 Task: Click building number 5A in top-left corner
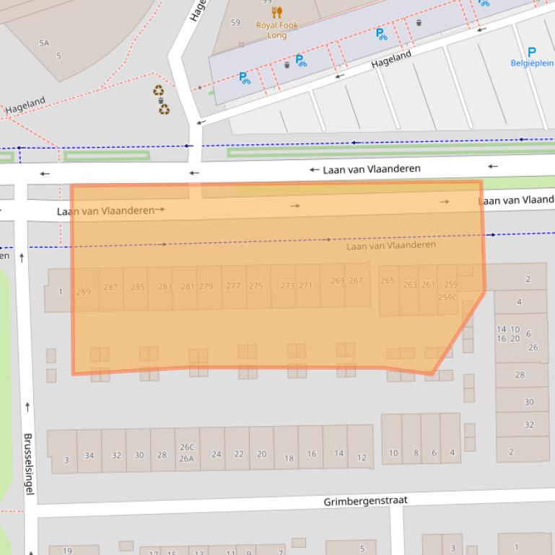pyautogui.click(x=44, y=43)
